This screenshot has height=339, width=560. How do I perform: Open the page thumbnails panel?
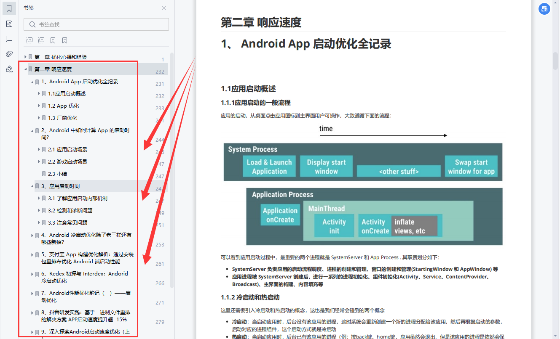tap(9, 24)
